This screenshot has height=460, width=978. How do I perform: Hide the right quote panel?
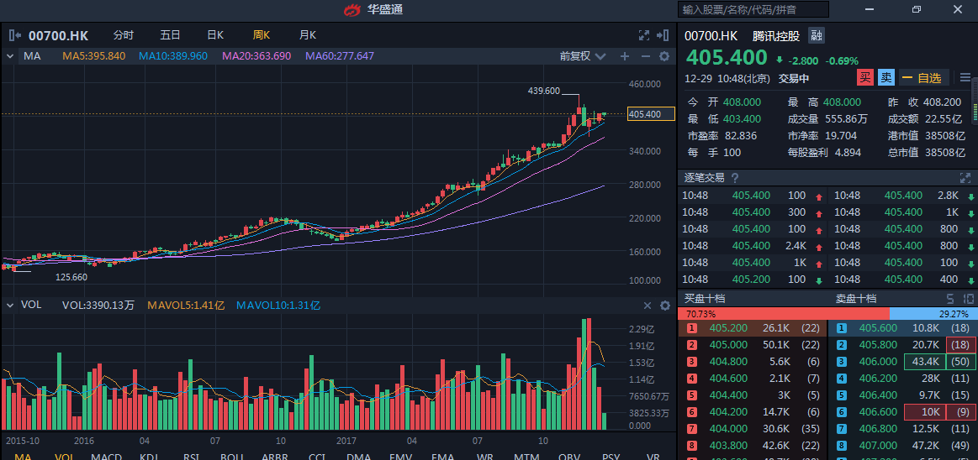coord(664,35)
